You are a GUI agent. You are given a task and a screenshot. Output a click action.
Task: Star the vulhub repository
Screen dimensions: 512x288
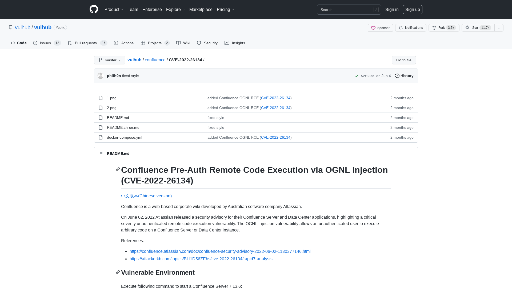(x=477, y=28)
